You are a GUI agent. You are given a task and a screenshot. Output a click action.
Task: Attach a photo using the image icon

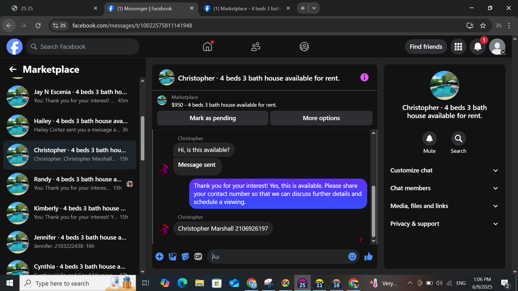(172, 257)
